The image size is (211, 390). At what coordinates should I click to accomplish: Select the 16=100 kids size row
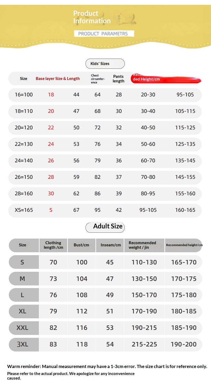tap(24, 95)
